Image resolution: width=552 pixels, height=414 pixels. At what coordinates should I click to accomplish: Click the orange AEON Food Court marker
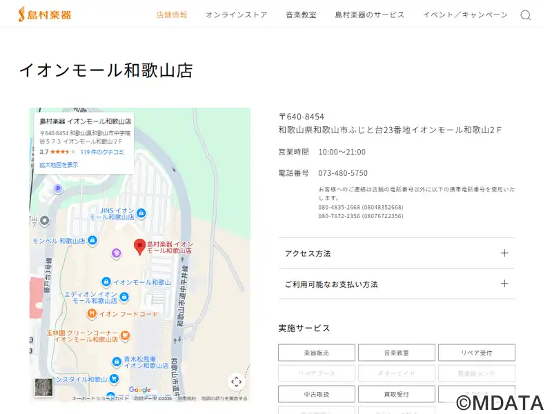click(91, 314)
